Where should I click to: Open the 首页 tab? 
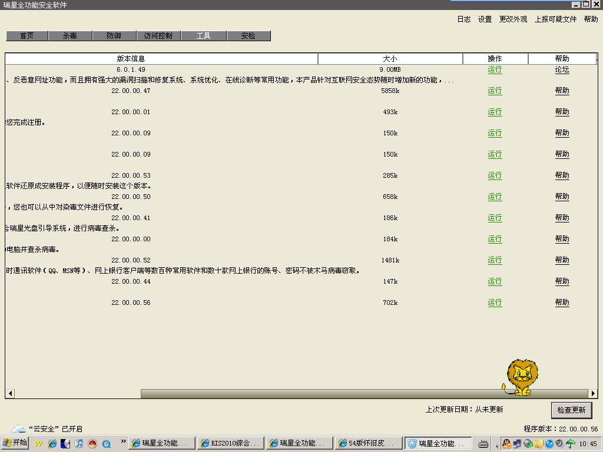27,36
